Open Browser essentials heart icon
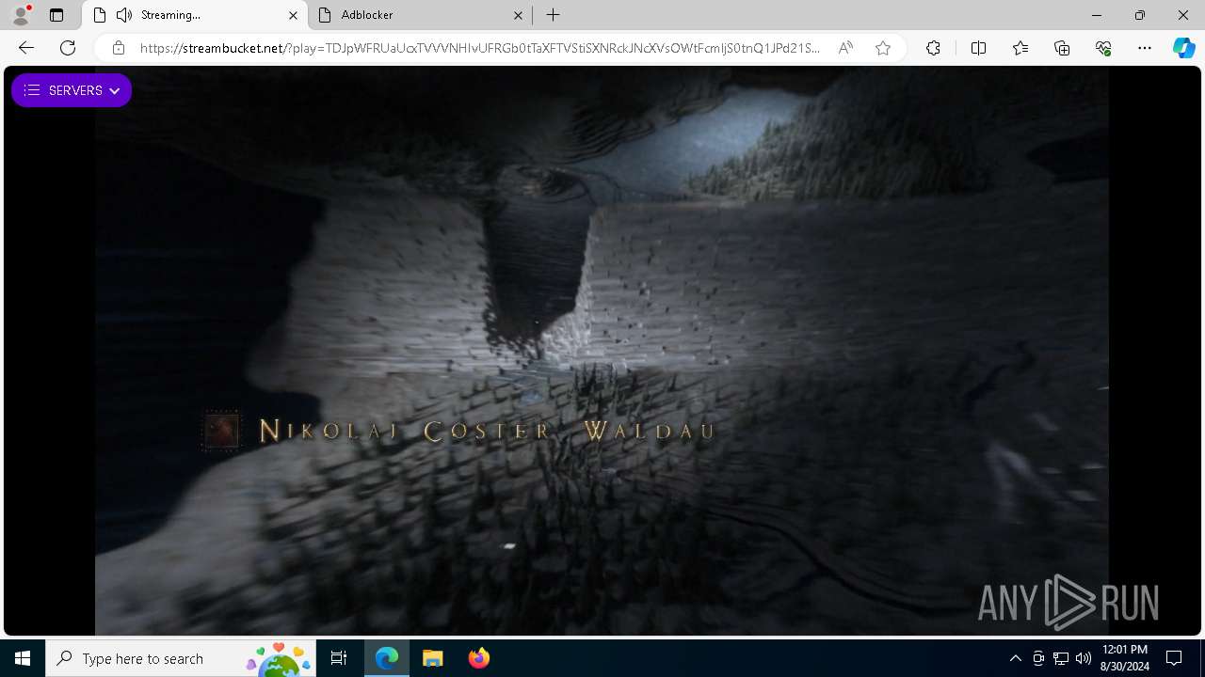This screenshot has height=677, width=1205. (1103, 48)
